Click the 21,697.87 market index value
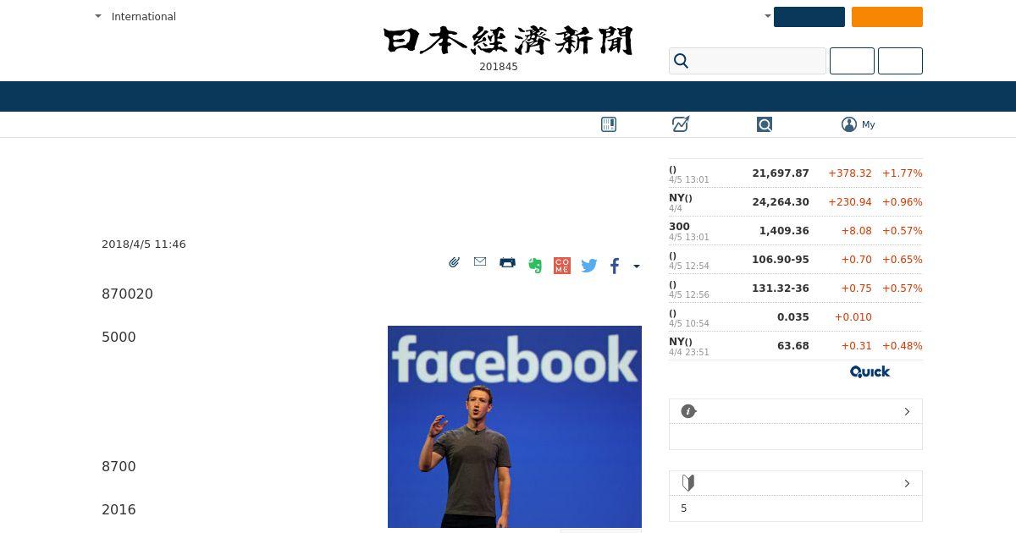Image resolution: width=1016 pixels, height=533 pixels. pos(781,173)
